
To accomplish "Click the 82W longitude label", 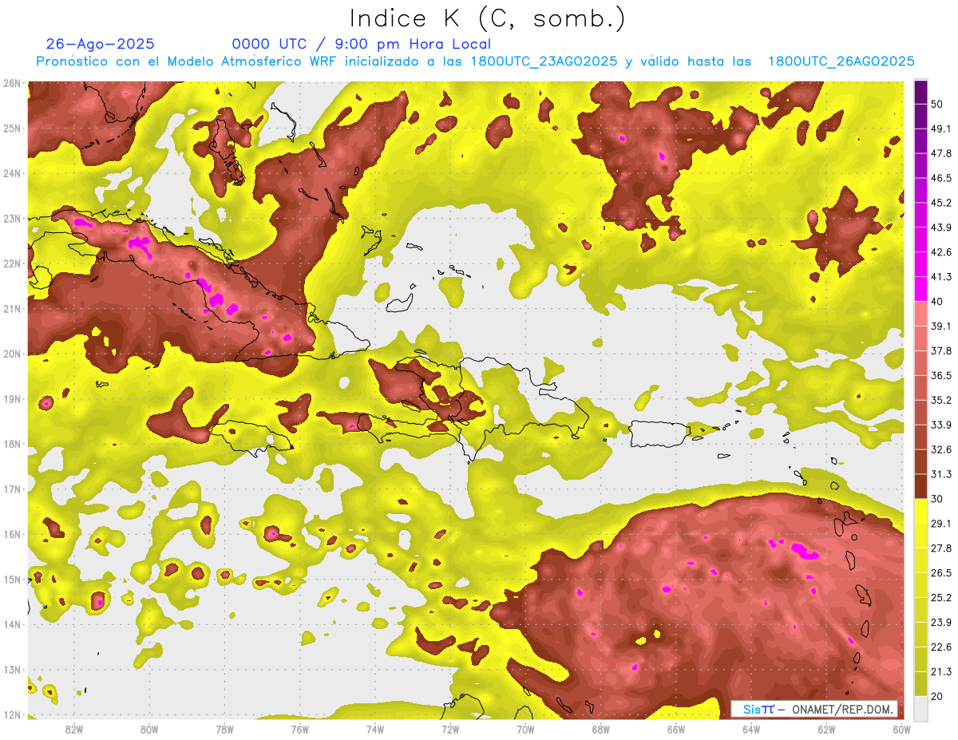I will 74,729.
